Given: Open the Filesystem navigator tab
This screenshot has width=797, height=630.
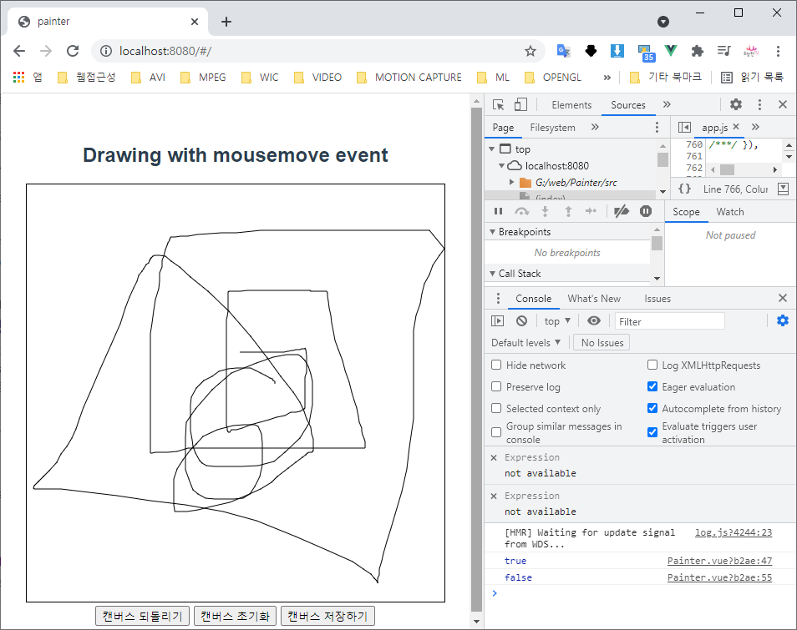Looking at the screenshot, I should point(552,128).
